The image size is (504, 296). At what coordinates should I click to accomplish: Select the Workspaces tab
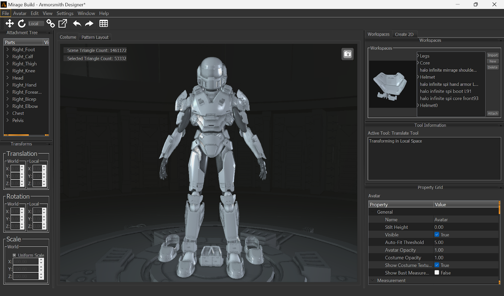click(379, 34)
